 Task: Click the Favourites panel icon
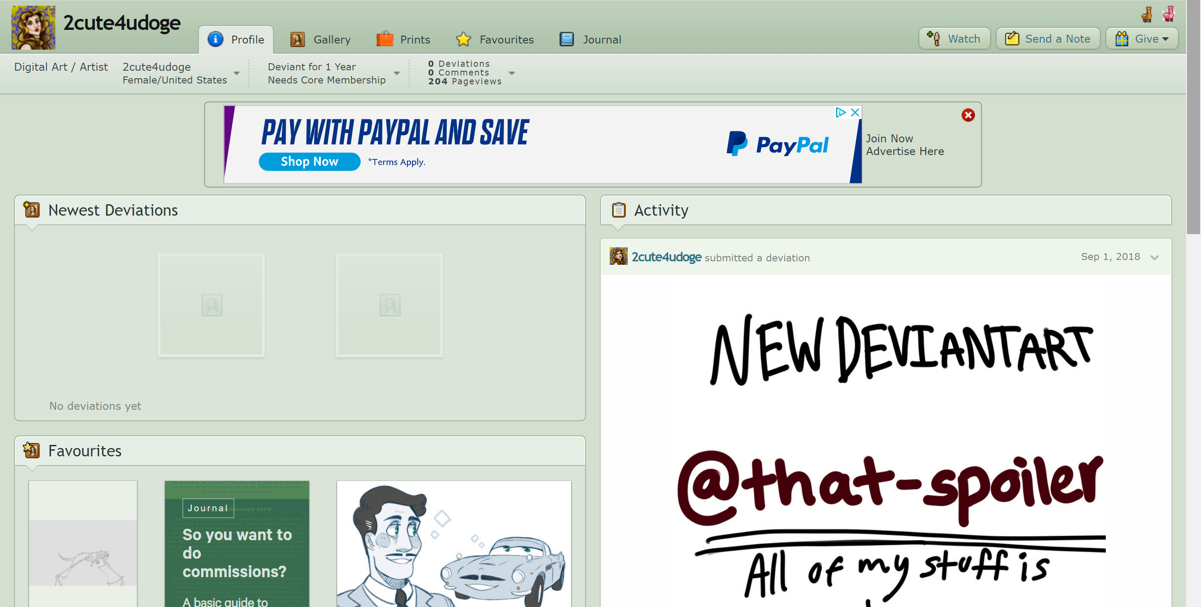[32, 450]
